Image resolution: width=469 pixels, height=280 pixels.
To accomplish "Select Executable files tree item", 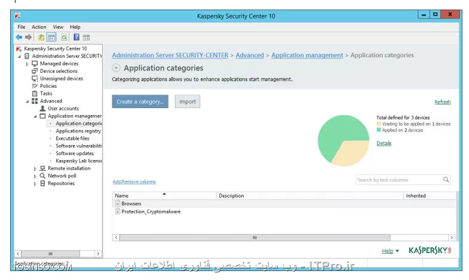I will point(72,139).
